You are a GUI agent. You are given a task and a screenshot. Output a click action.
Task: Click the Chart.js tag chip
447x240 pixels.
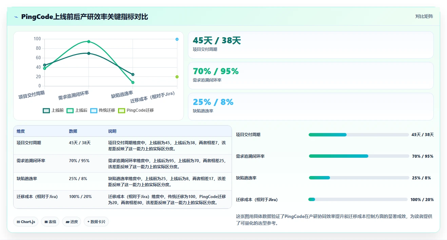click(x=26, y=222)
